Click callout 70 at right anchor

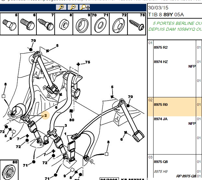pyautogui.click(x=130, y=97)
